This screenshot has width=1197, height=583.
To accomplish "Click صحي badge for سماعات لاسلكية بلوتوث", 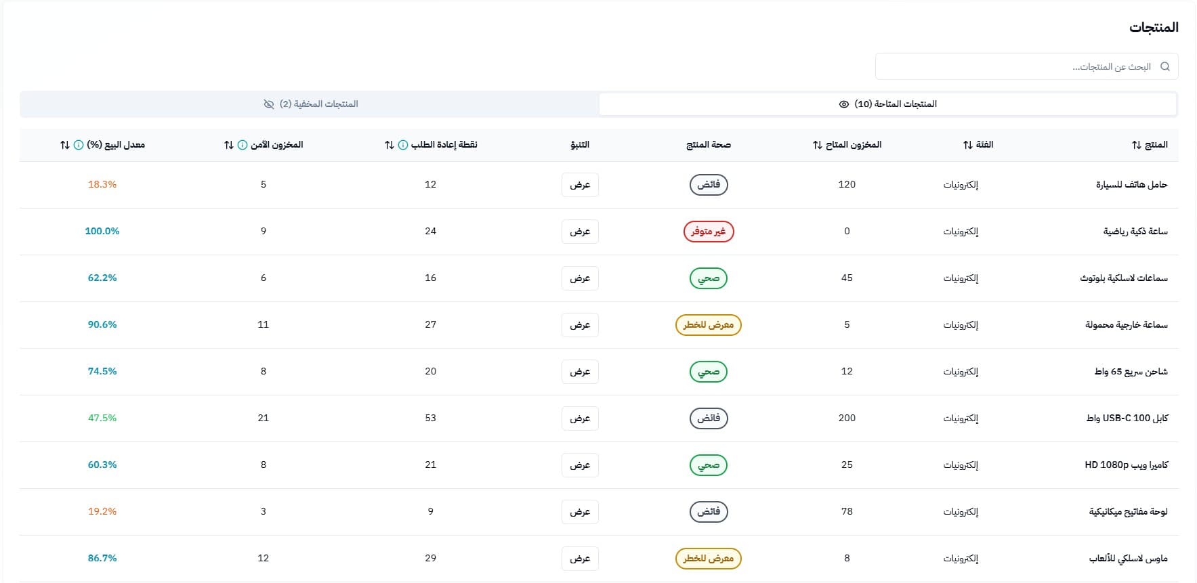I will [x=709, y=278].
